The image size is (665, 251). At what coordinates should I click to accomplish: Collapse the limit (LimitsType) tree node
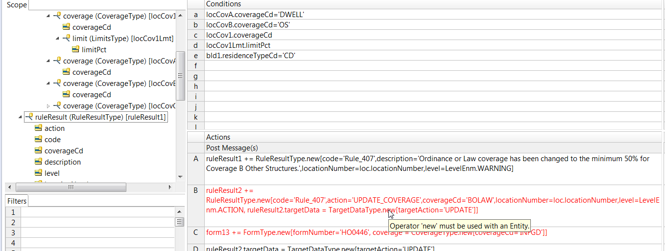click(x=58, y=39)
